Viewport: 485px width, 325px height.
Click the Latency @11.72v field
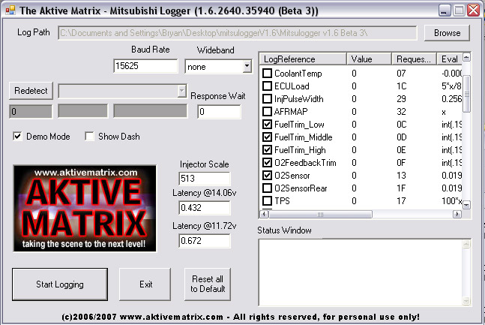(205, 241)
